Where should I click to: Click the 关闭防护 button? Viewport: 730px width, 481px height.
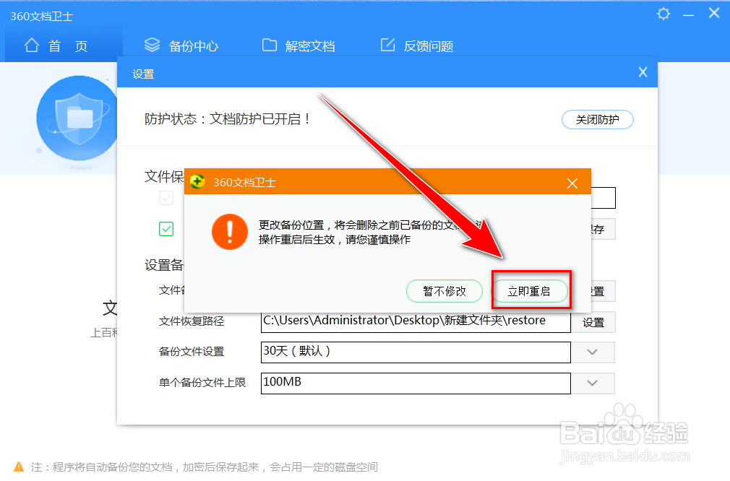(x=598, y=120)
